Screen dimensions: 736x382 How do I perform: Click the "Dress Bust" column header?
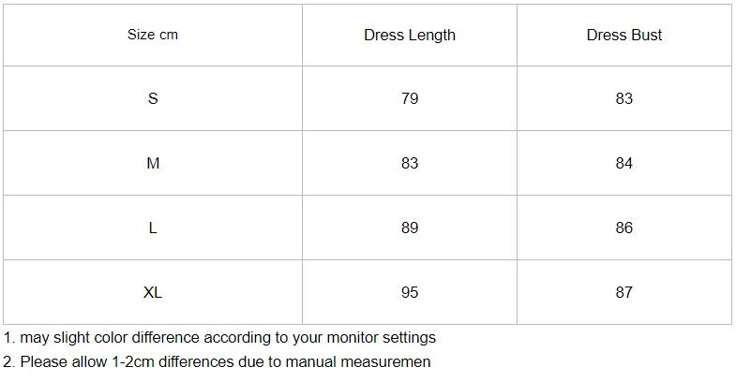624,35
